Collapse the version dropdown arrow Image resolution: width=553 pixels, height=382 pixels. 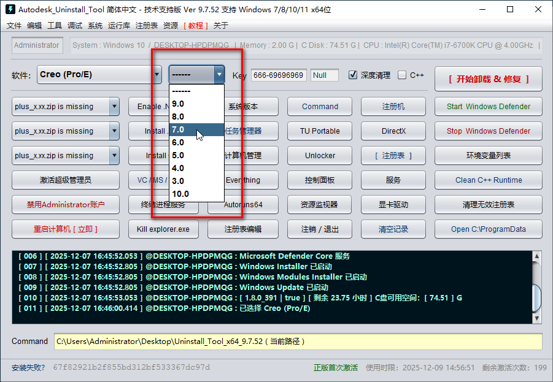pyautogui.click(x=219, y=74)
